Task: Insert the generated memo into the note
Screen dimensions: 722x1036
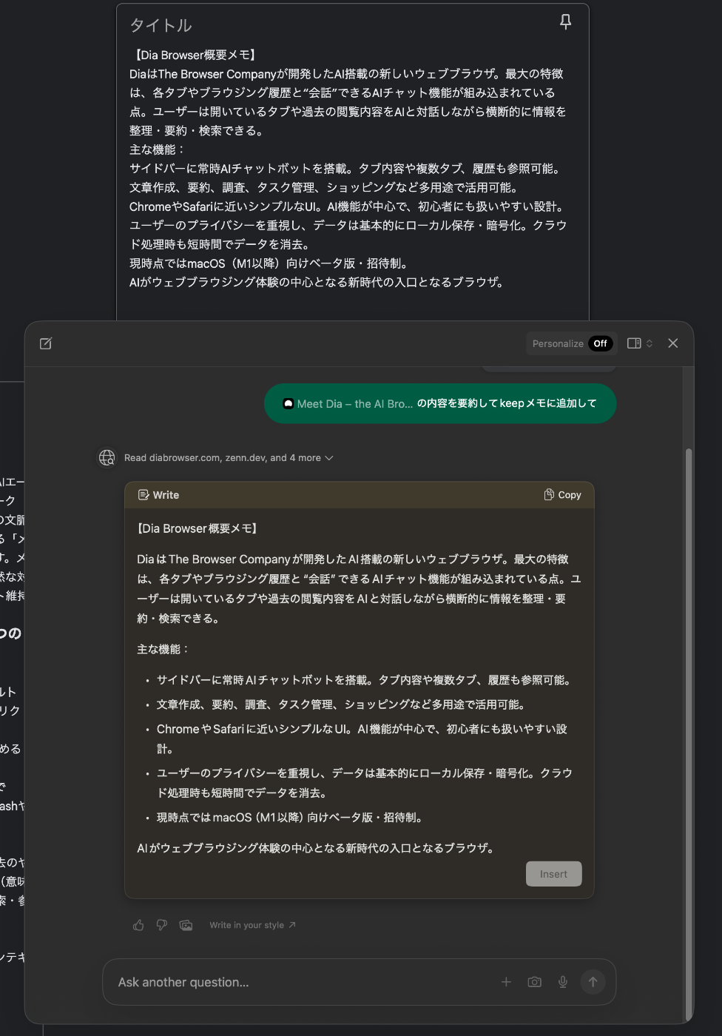Action: (553, 874)
